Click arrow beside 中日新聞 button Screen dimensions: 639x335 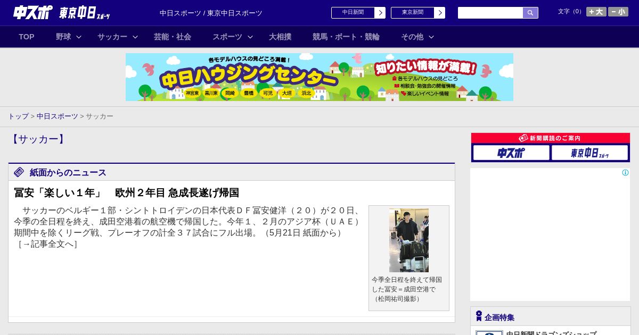[x=380, y=13]
